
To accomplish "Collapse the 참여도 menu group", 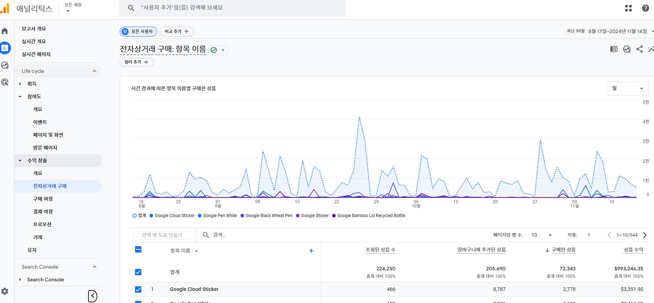I will [x=20, y=97].
